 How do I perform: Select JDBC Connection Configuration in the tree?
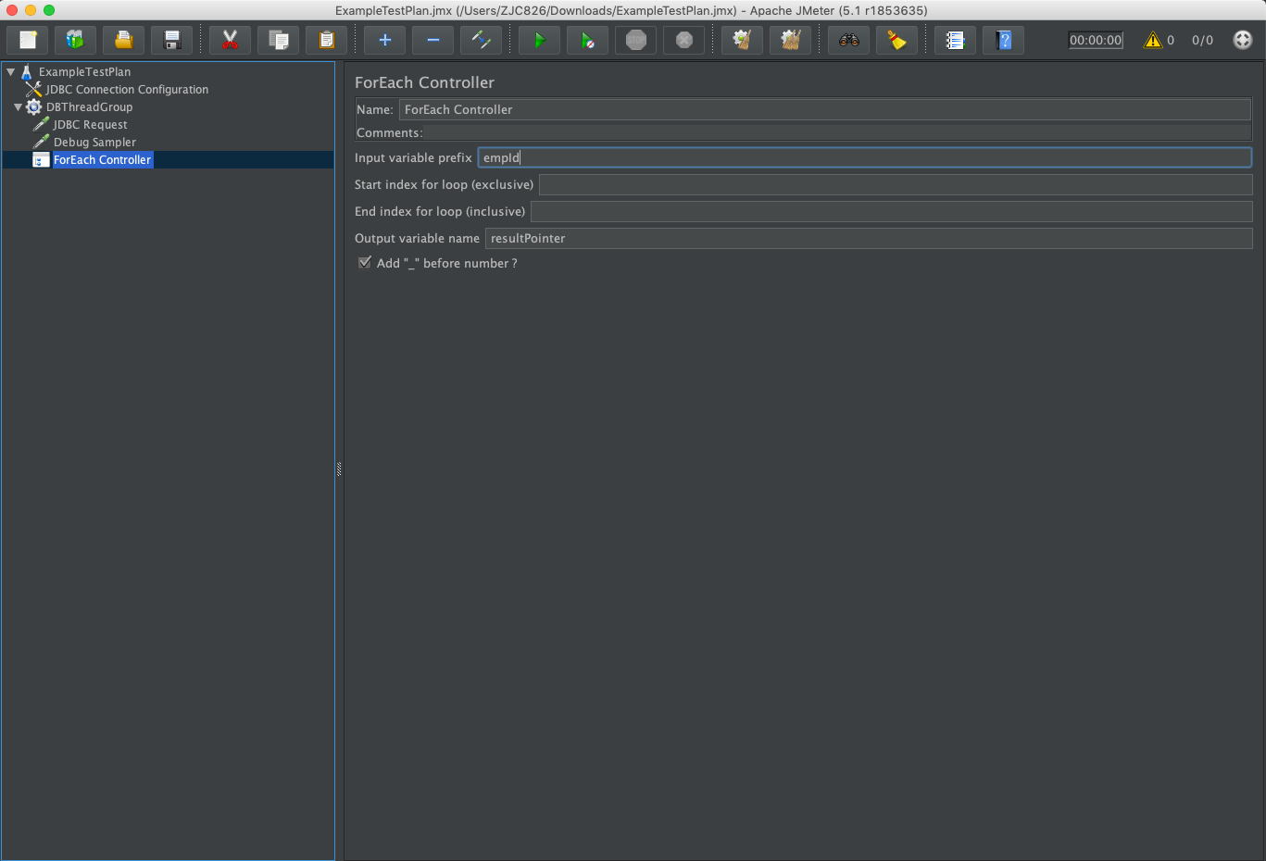tap(128, 90)
